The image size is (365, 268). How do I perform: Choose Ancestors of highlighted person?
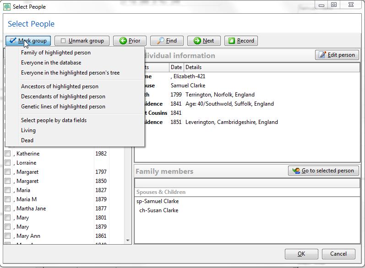(x=60, y=86)
